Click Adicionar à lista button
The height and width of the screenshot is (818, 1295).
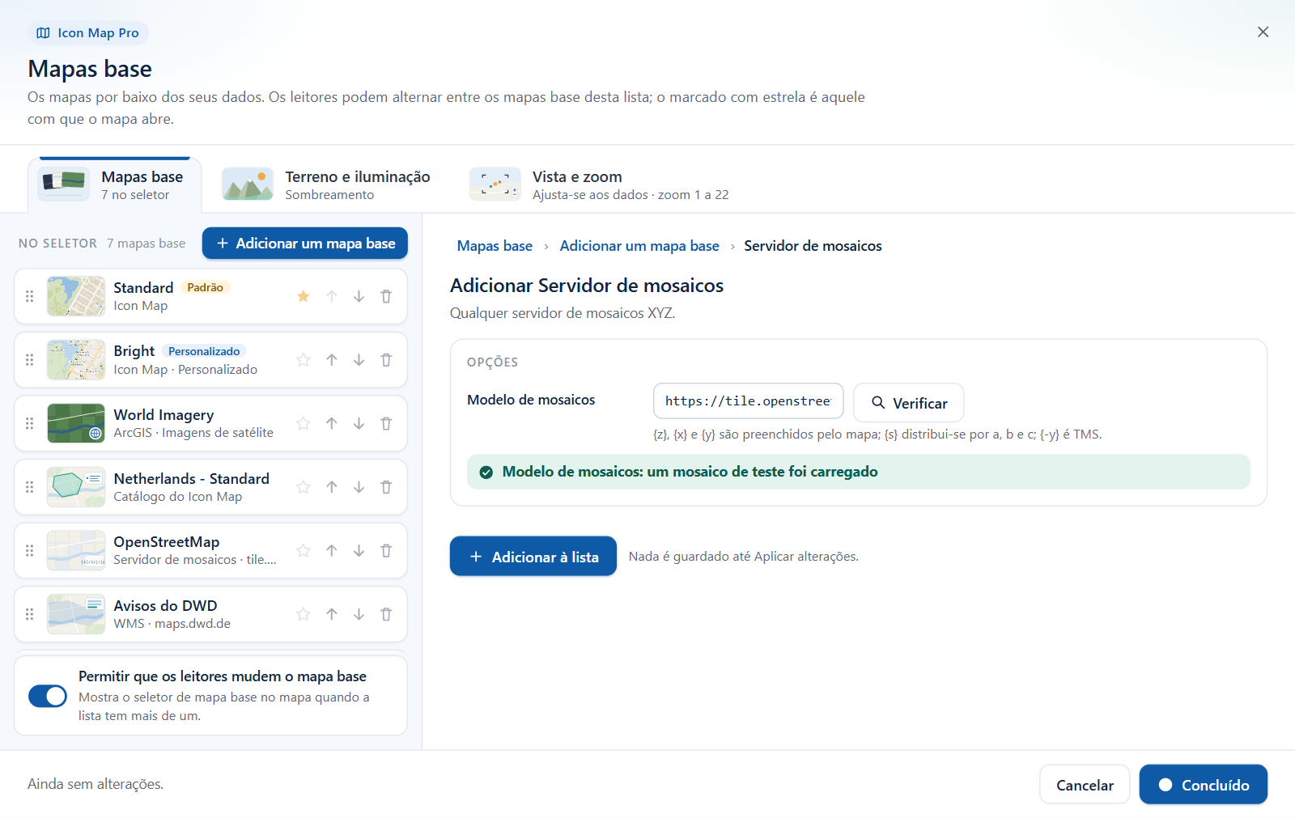coord(533,557)
